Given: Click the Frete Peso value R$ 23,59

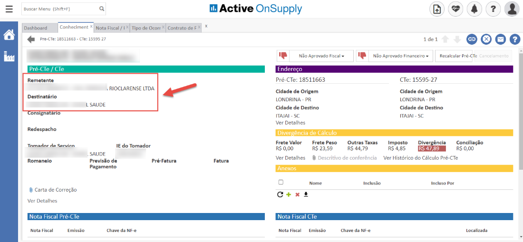Looking at the screenshot, I should point(322,149).
